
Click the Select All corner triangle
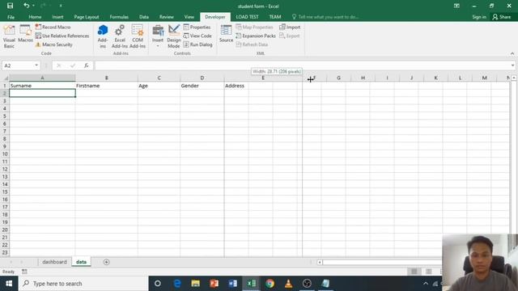tap(6, 78)
